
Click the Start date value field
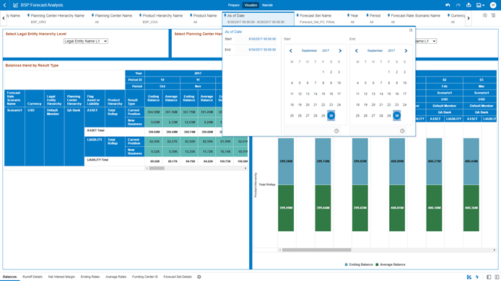pyautogui.click(x=256, y=39)
